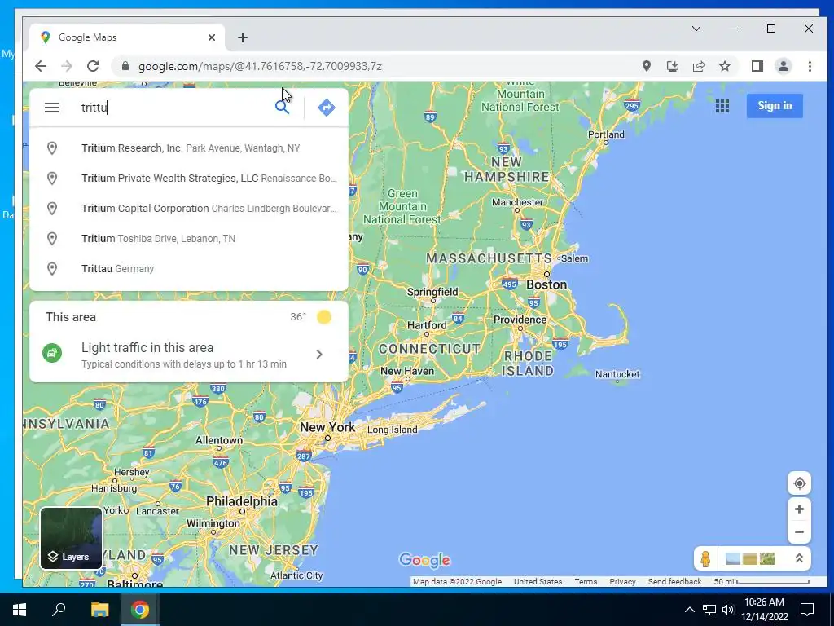Click the address bar URL

[x=260, y=67]
